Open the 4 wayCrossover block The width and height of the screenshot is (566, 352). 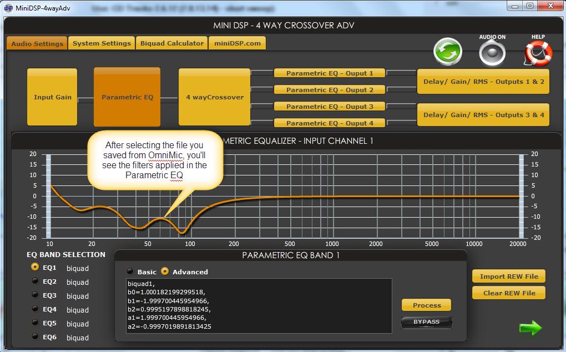pyautogui.click(x=214, y=97)
